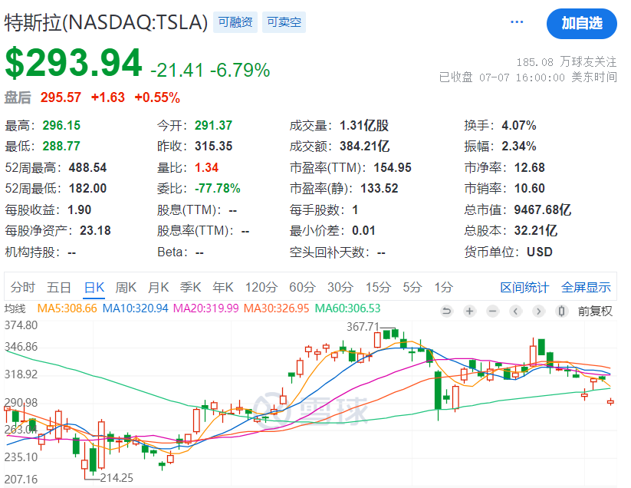Select the 周K weekly chart tab
631x488 pixels.
pos(126,288)
